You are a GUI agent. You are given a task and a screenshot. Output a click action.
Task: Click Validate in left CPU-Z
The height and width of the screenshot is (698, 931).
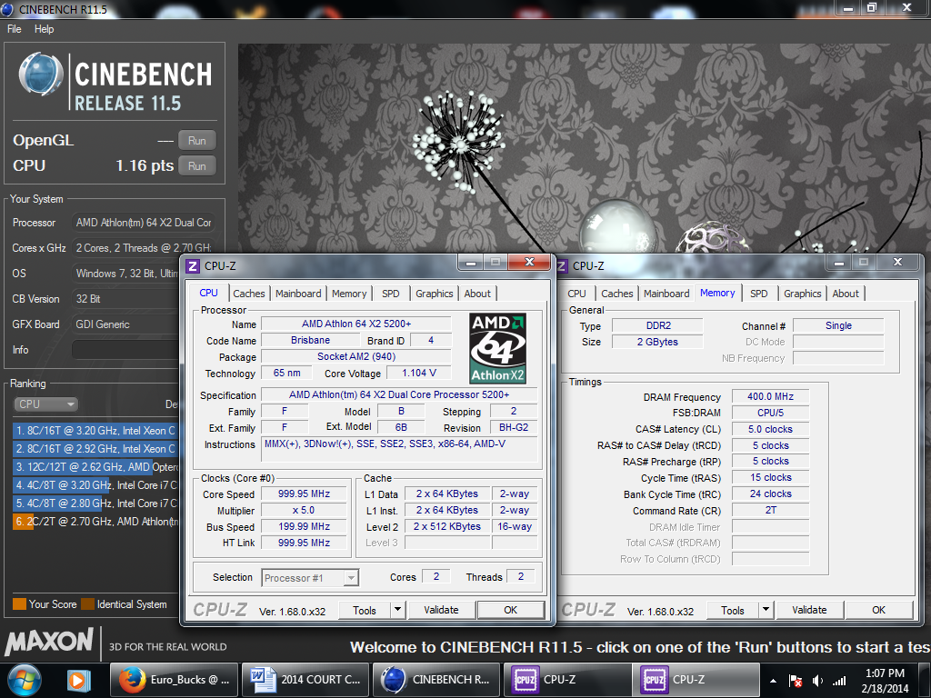pyautogui.click(x=441, y=610)
